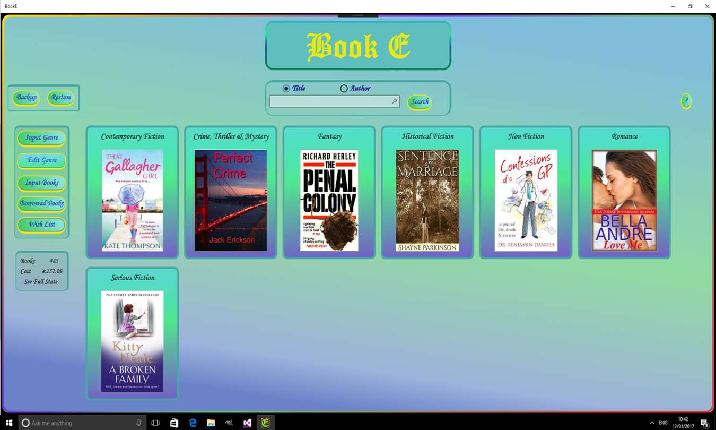Image resolution: width=716 pixels, height=430 pixels.
Task: Show hidden system tray icons
Action: [652, 423]
